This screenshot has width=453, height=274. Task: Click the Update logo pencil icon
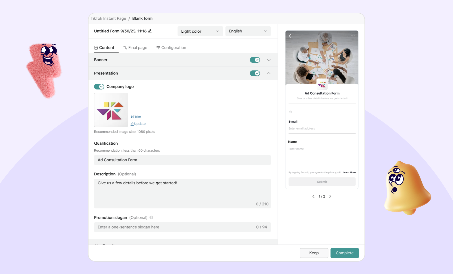point(132,124)
